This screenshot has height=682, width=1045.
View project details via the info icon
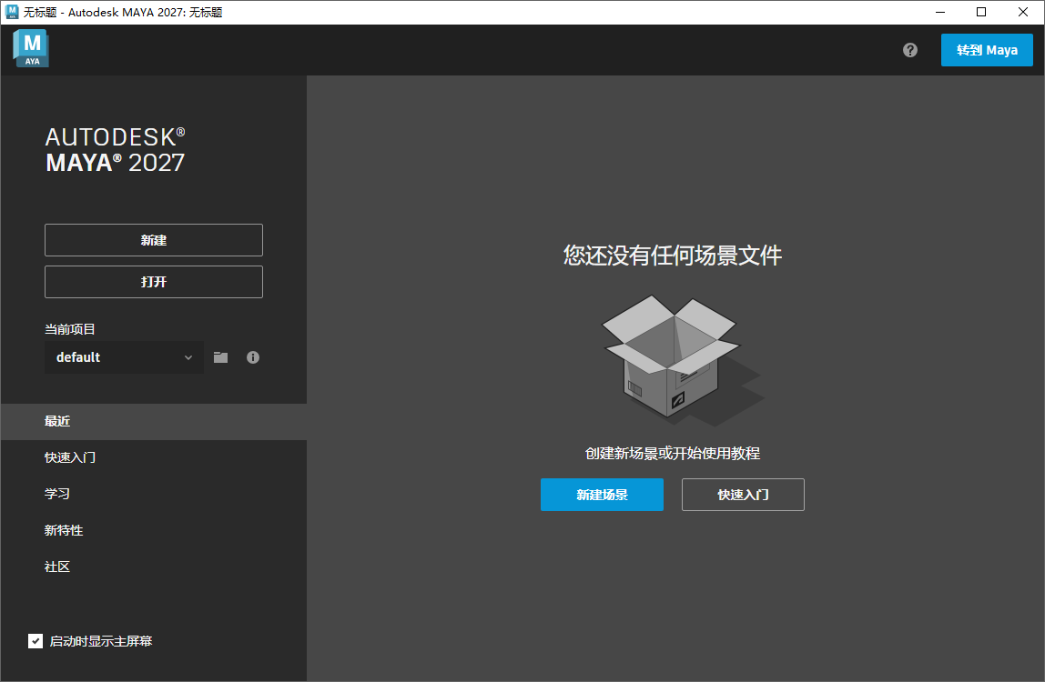pyautogui.click(x=253, y=356)
